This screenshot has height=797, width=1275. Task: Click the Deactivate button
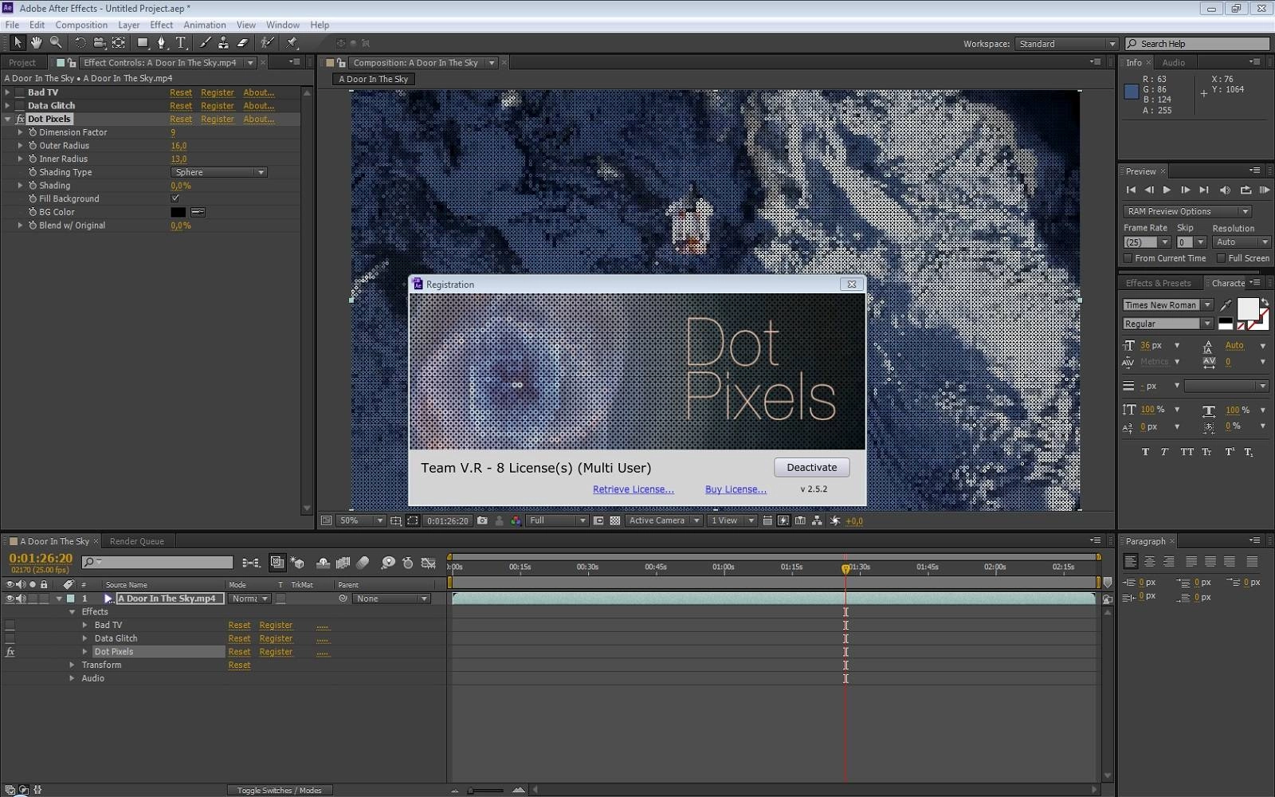(812, 468)
